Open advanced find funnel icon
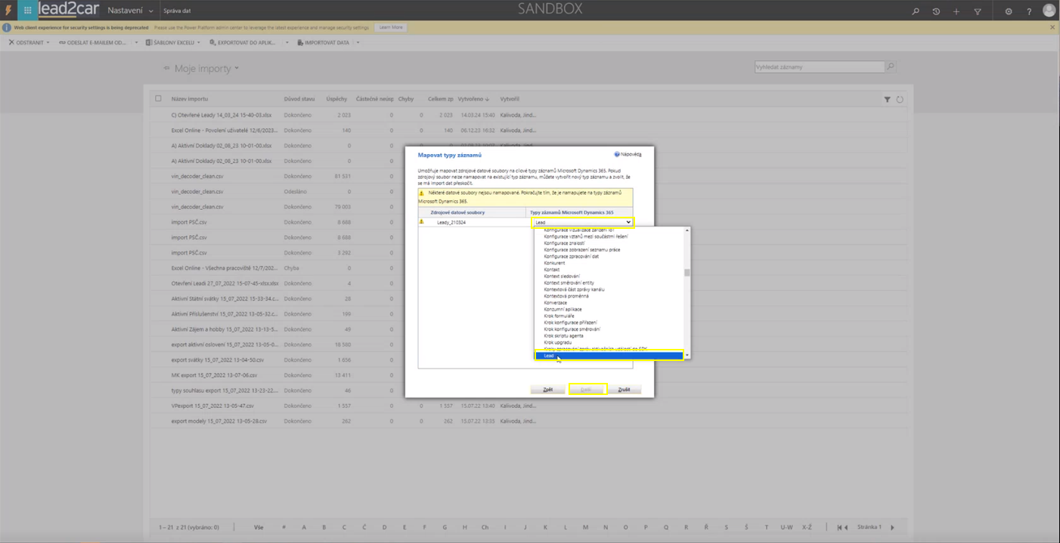 [978, 11]
